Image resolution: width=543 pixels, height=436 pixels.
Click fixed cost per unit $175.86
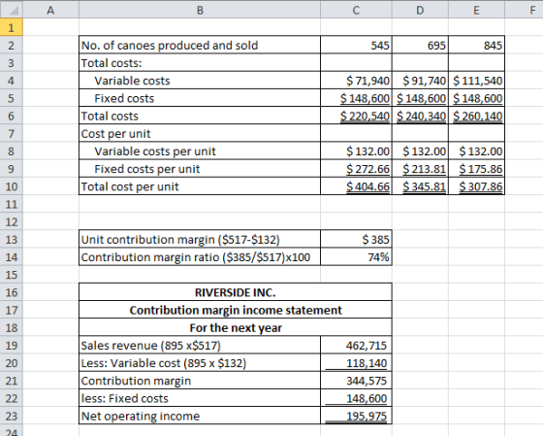coord(476,169)
